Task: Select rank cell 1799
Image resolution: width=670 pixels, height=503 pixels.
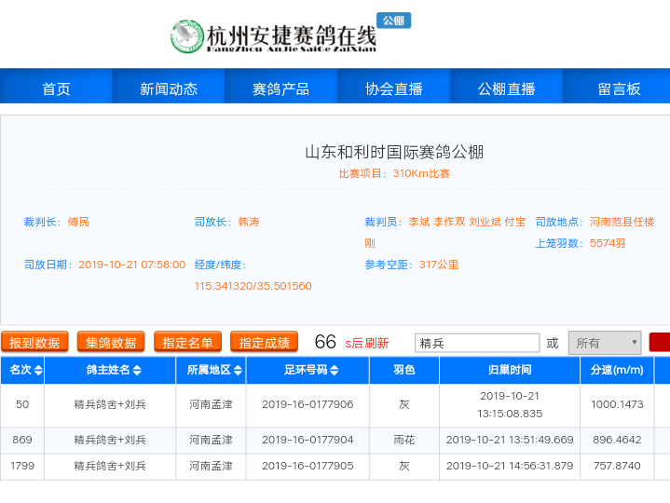Action: [22, 466]
